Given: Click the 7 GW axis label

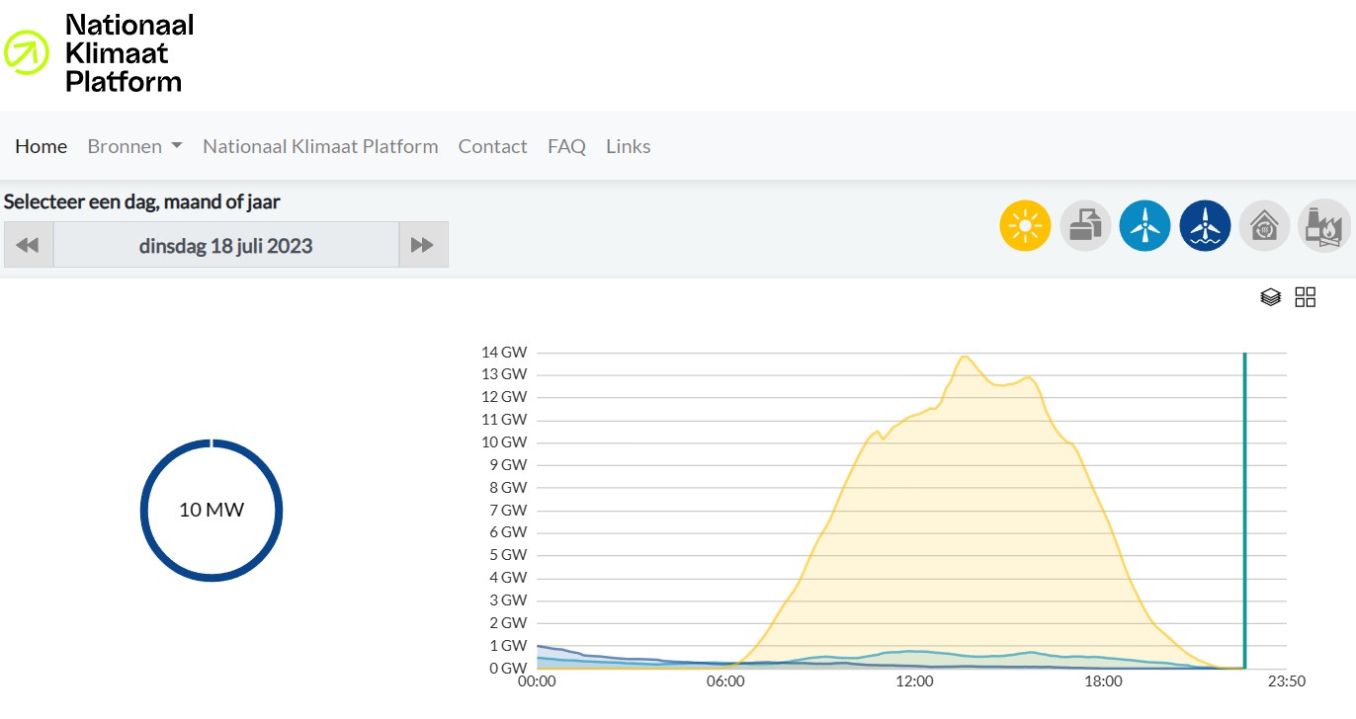Looking at the screenshot, I should [508, 510].
